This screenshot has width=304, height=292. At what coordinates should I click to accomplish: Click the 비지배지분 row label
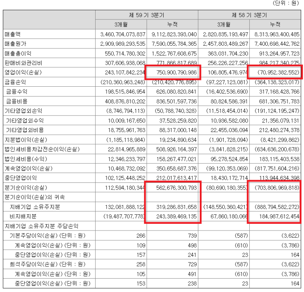coord(23,216)
